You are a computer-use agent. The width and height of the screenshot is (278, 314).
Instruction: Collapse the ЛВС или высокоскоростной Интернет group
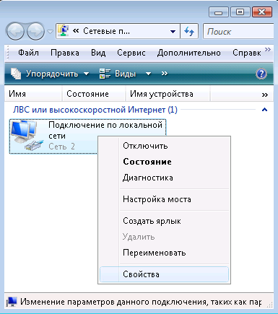264,110
